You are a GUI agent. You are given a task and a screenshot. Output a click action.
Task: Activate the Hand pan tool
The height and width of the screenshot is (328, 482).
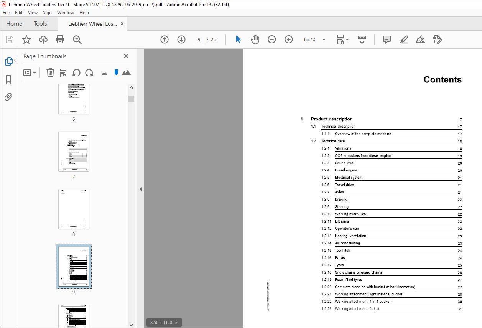click(x=255, y=40)
